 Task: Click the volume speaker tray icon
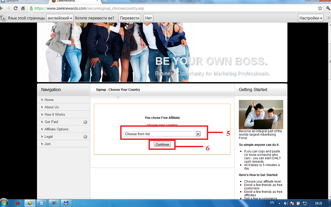[286, 203]
